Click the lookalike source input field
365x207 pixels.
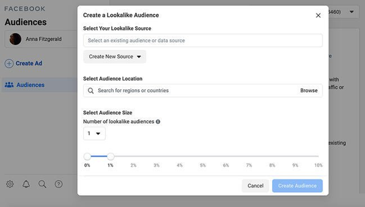203,40
